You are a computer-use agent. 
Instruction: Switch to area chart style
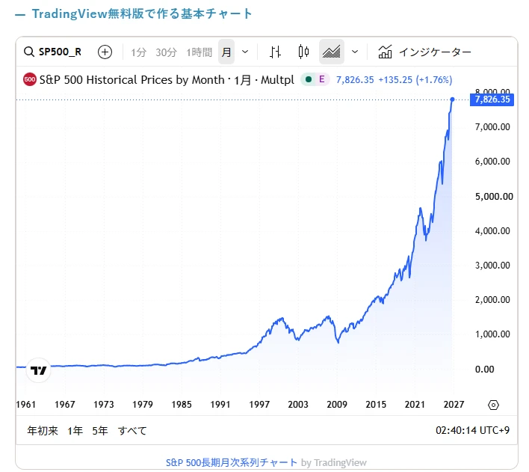(332, 52)
